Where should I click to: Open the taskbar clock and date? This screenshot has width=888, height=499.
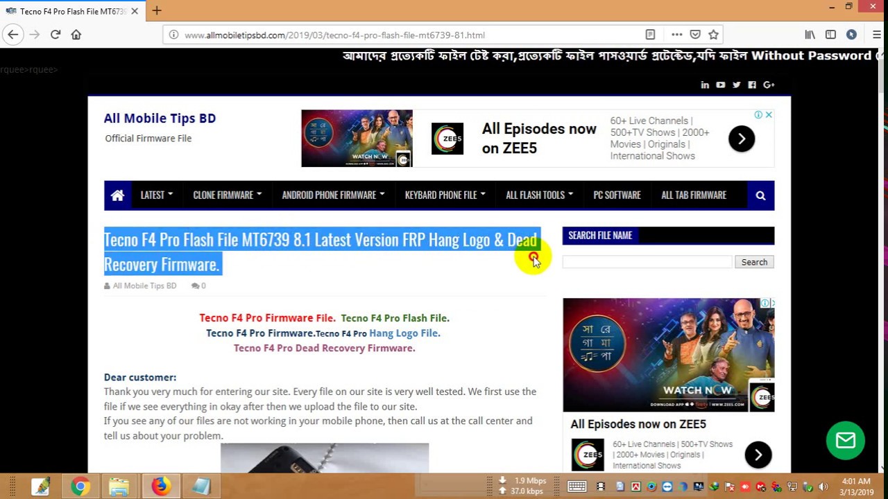click(x=856, y=487)
